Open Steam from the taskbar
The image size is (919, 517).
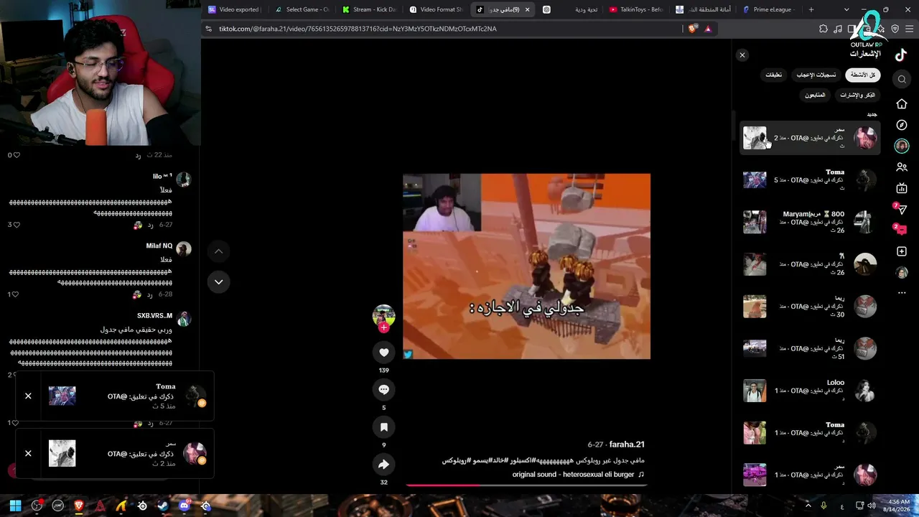point(163,506)
